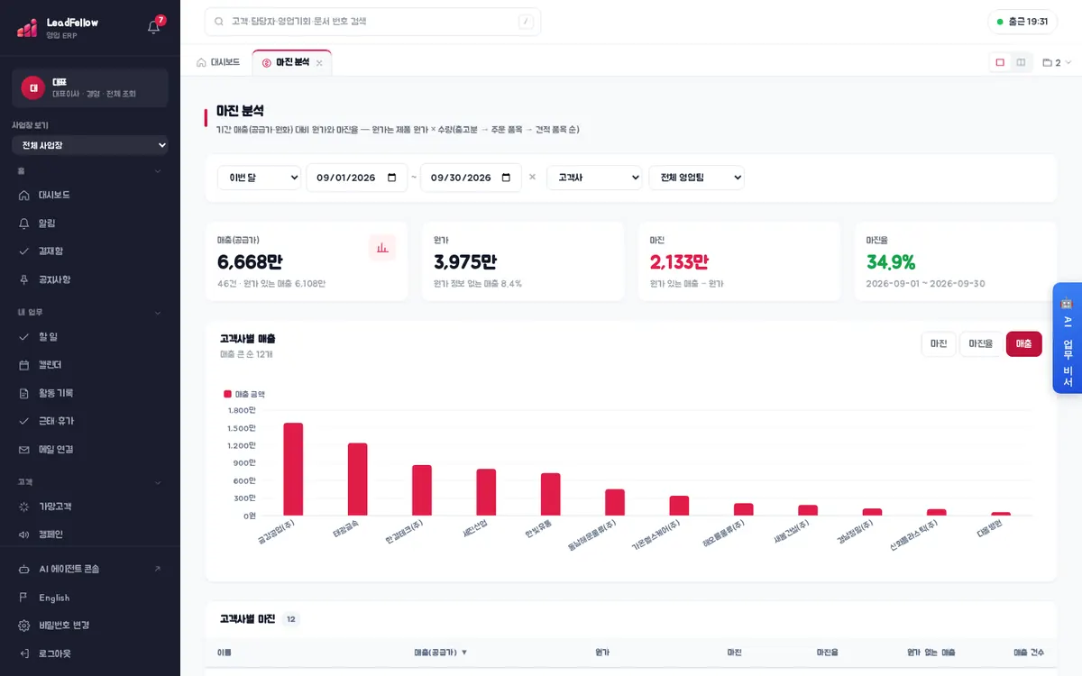This screenshot has height=676, width=1082.
Task: Open the folder dropdown showing 2
Action: point(1057,63)
